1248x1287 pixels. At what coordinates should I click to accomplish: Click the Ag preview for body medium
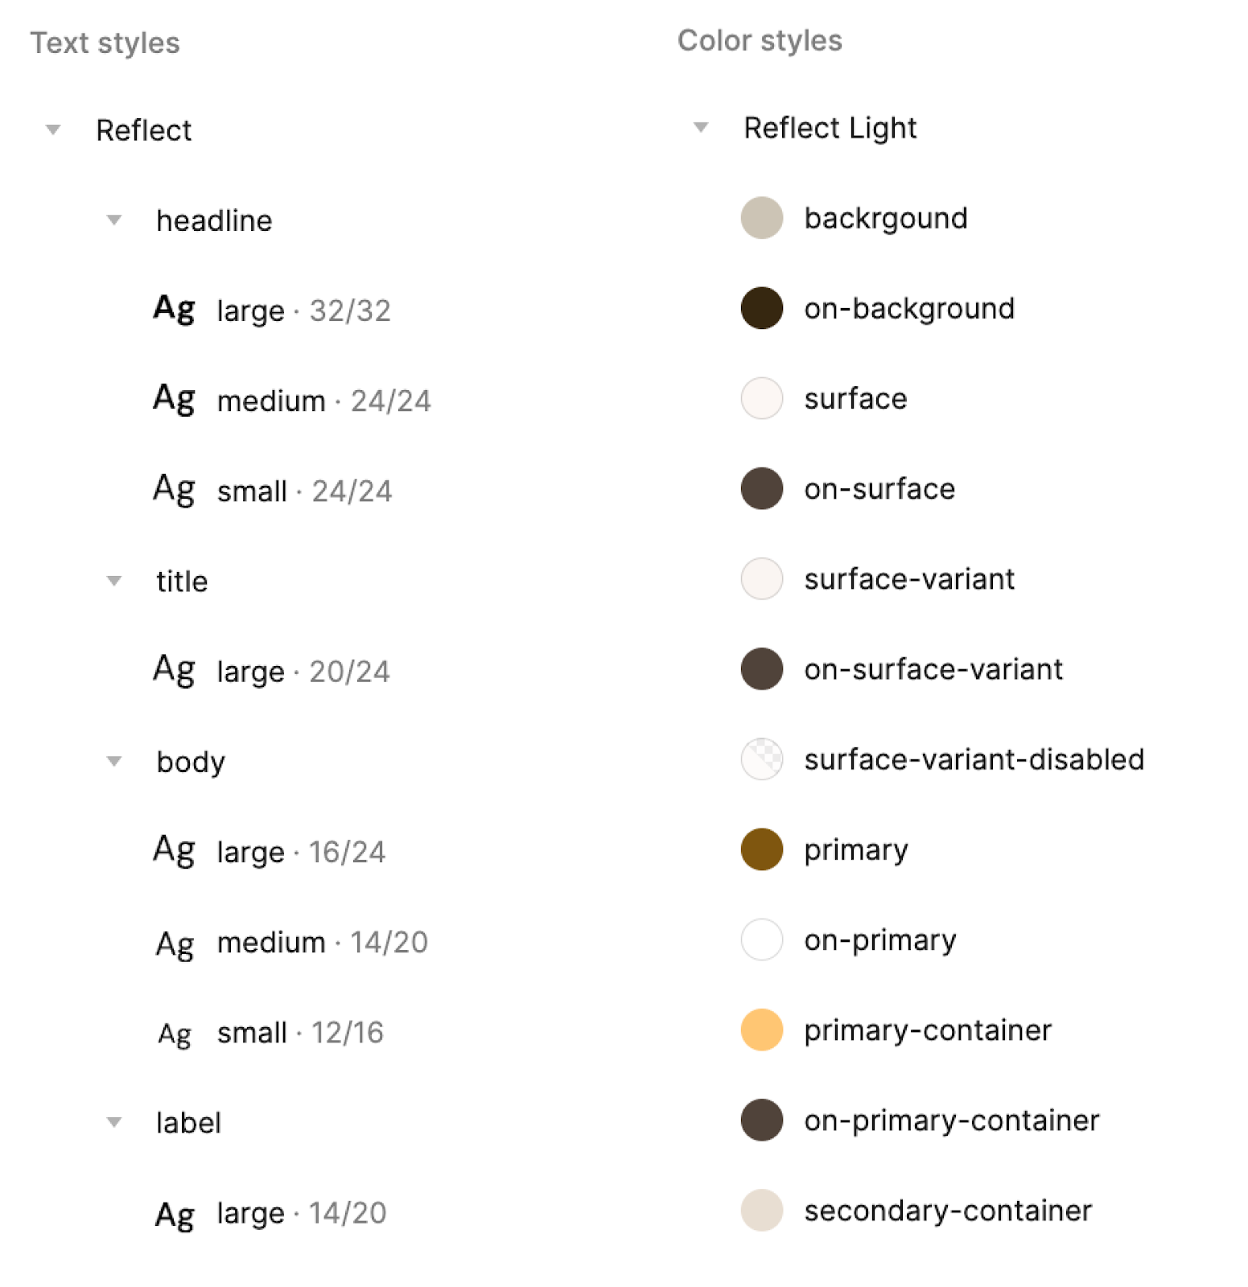coord(173,943)
